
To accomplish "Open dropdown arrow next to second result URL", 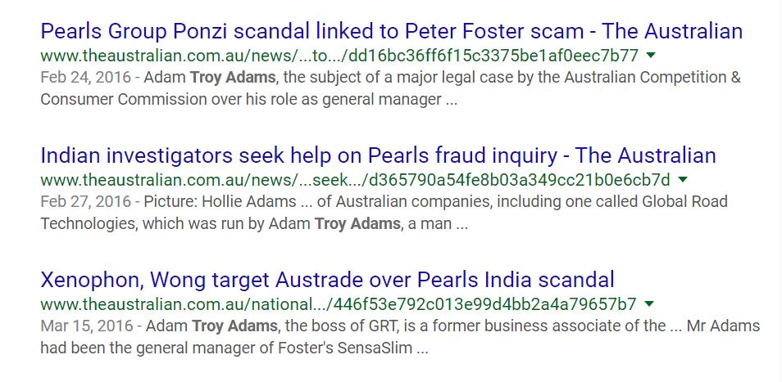I will coord(683,179).
